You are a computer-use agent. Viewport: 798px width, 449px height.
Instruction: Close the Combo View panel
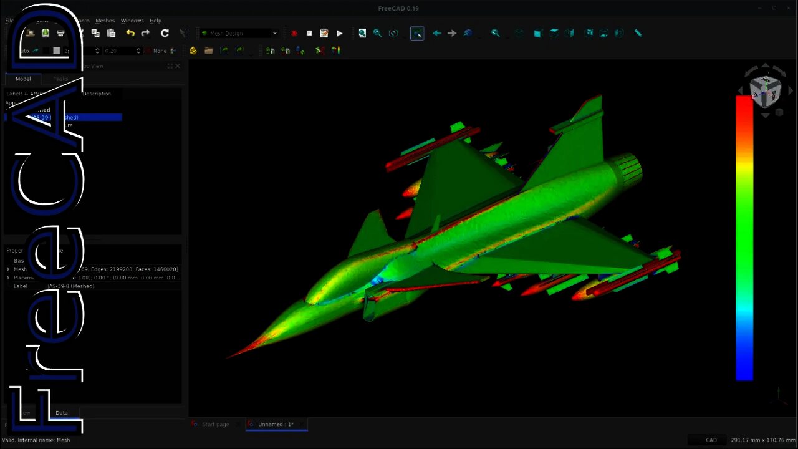[x=178, y=66]
